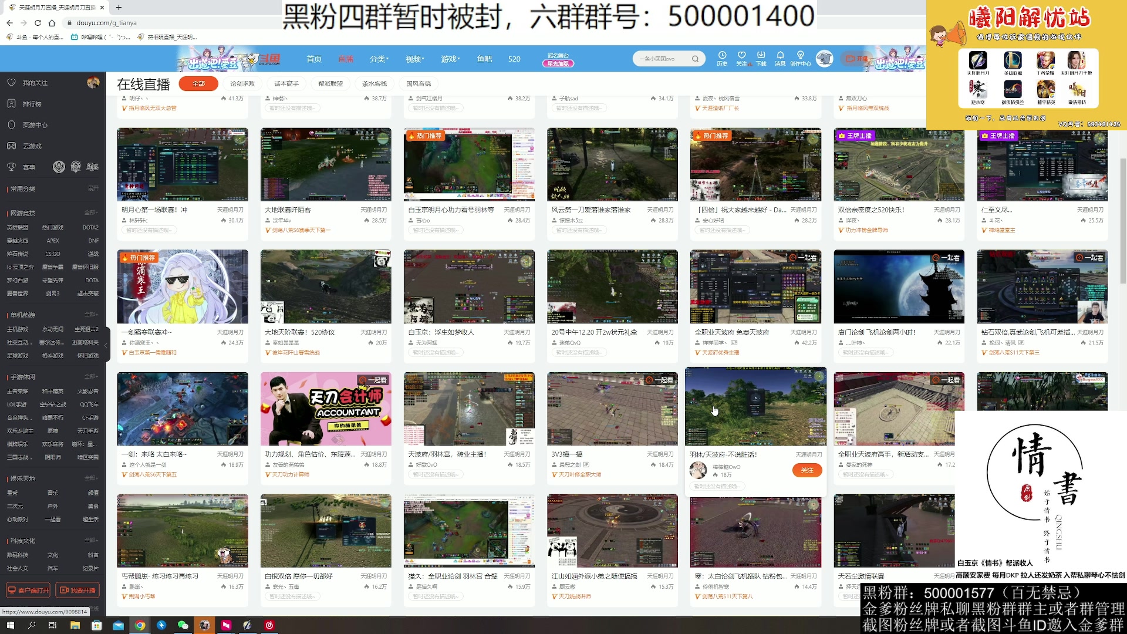Open the 白玉京 浮生如梦收人 stream thumbnail
1127x634 pixels.
[469, 286]
